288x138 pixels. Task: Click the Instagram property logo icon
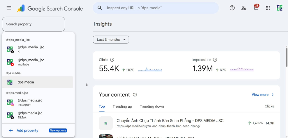click(x=10, y=103)
